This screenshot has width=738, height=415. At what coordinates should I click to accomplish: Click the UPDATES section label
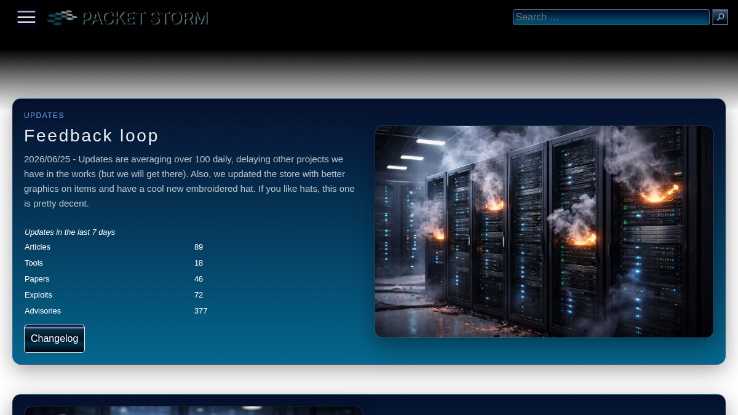click(x=44, y=116)
